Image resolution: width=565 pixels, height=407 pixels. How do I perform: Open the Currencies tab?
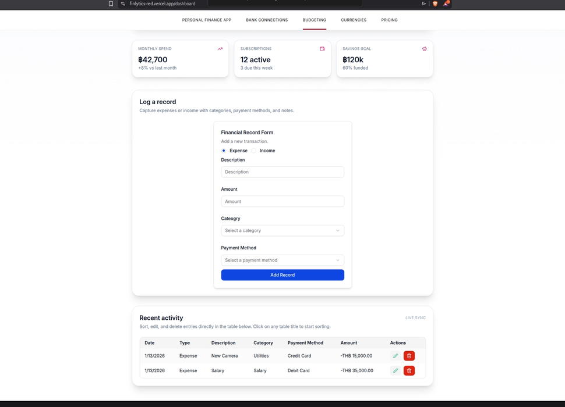pyautogui.click(x=354, y=20)
